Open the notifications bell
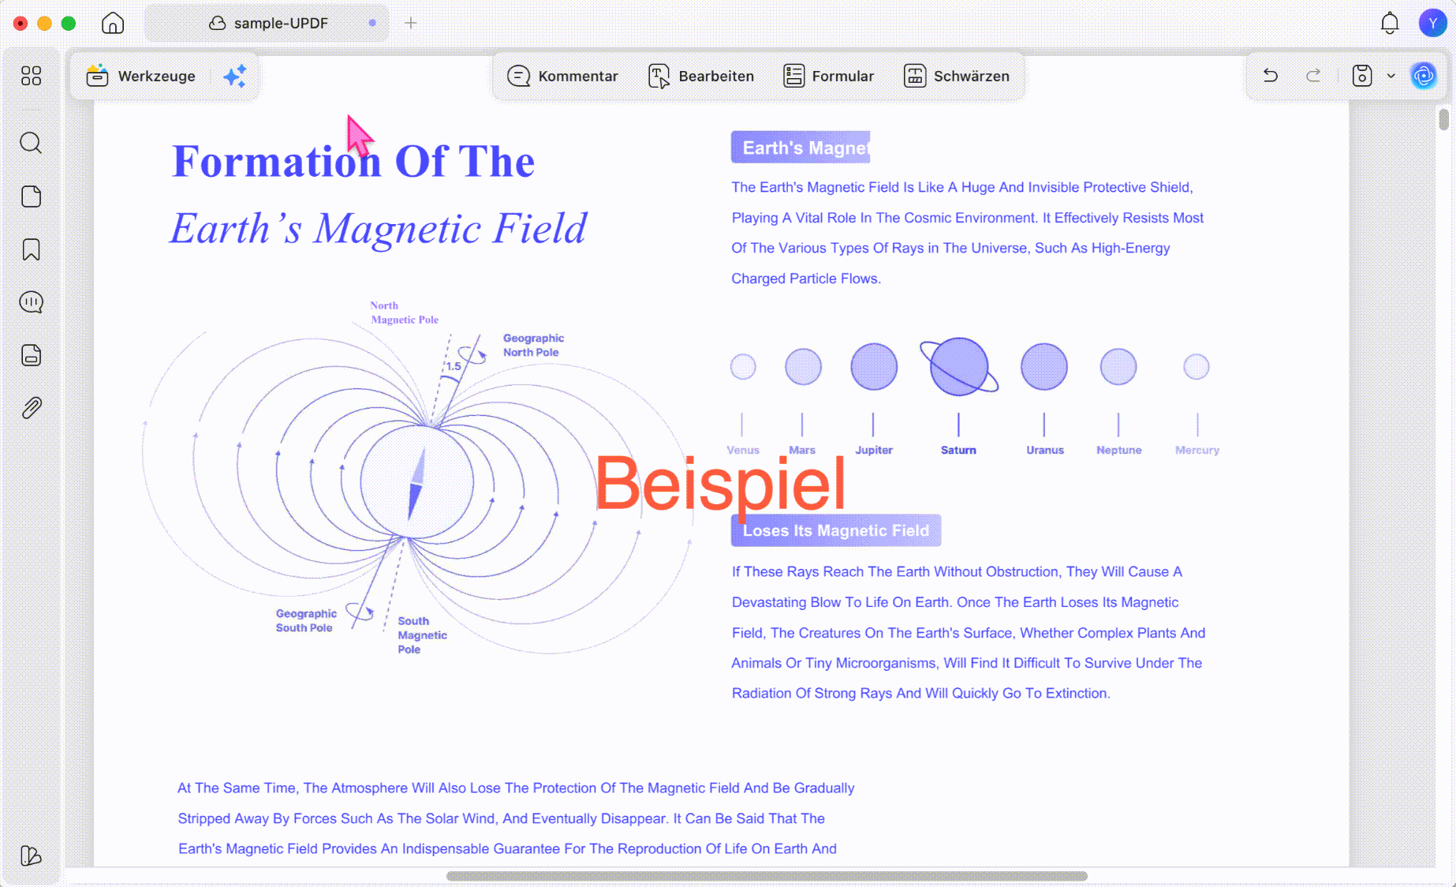This screenshot has height=887, width=1456. (1390, 23)
